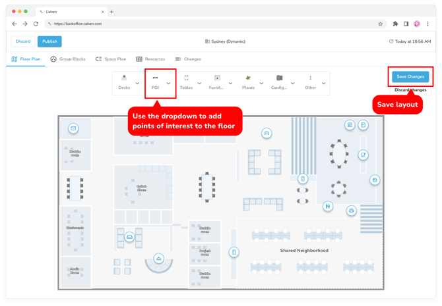Click the restroom point of interest marker
Screen dimensions: 442x306
[328, 206]
